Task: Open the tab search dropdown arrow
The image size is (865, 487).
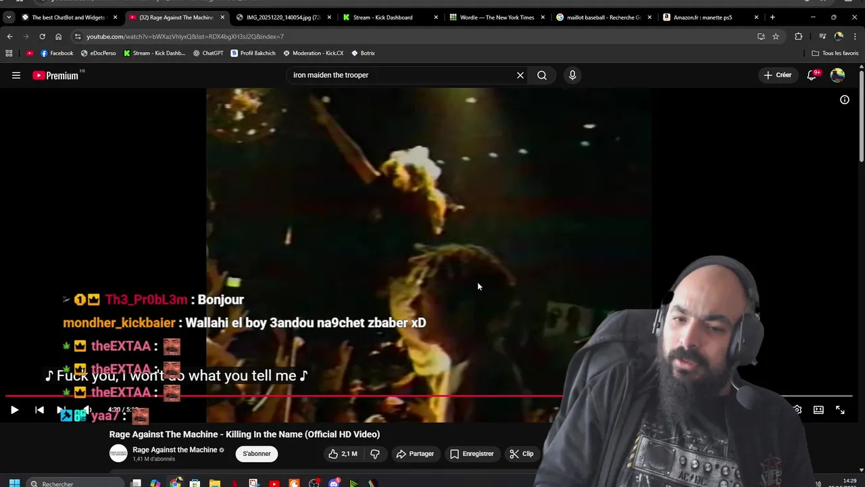Action: pos(9,17)
